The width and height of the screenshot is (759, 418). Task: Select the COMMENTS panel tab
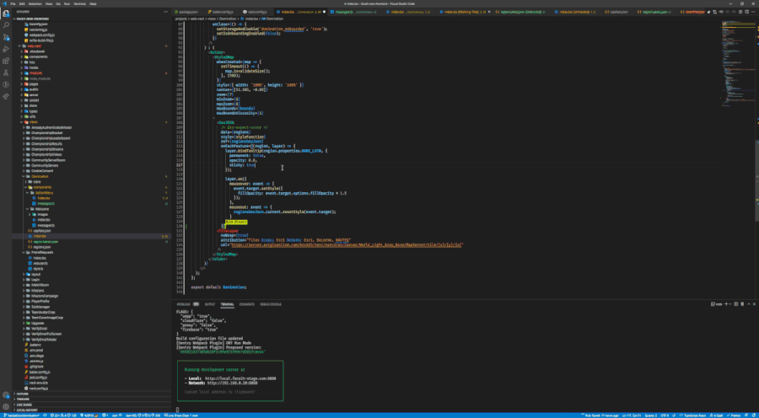(x=247, y=304)
